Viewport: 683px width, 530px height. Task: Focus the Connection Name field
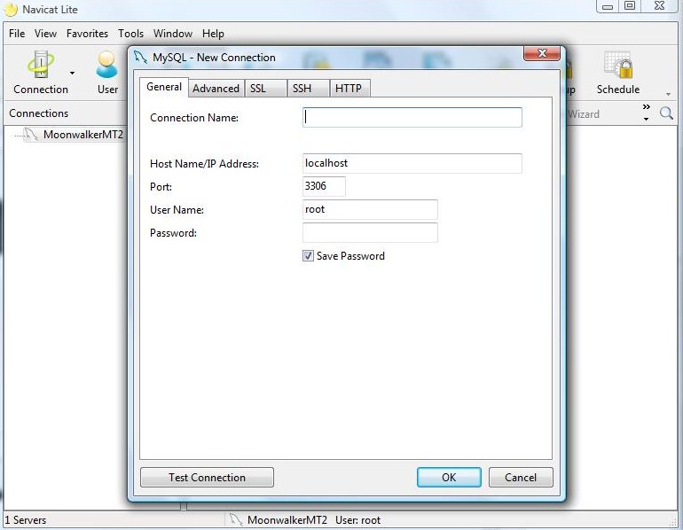(412, 118)
